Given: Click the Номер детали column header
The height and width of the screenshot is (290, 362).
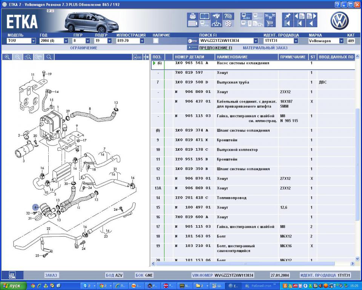Looking at the screenshot, I should (194, 57).
